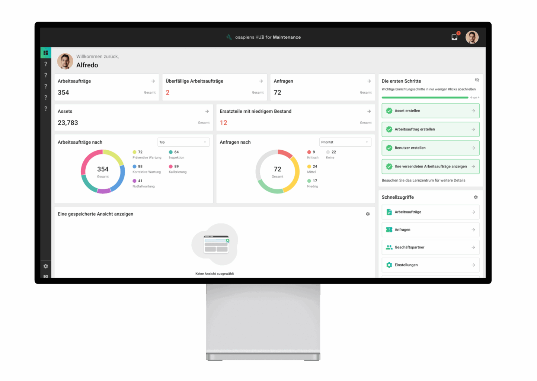
Task: Open gear for gespeicherte Ansicht panel
Action: coord(368,214)
